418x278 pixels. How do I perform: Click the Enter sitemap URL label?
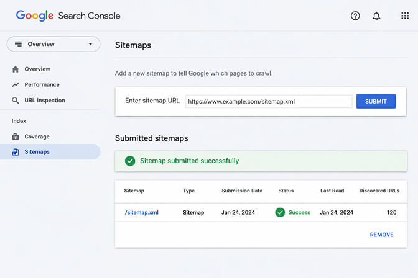[152, 101]
